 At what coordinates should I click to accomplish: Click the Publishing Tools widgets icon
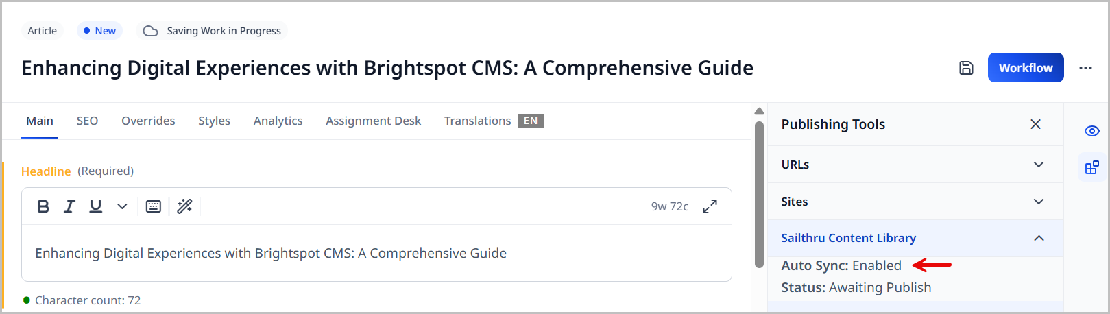pos(1092,167)
